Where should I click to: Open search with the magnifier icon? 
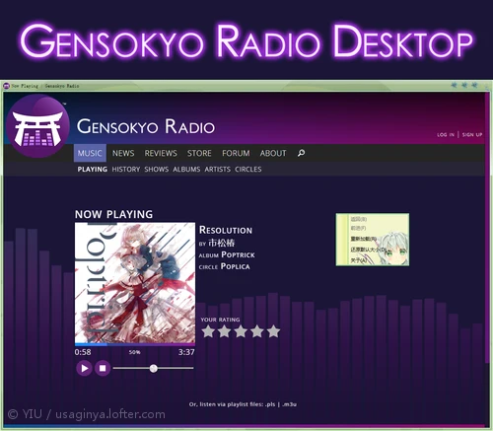(301, 153)
